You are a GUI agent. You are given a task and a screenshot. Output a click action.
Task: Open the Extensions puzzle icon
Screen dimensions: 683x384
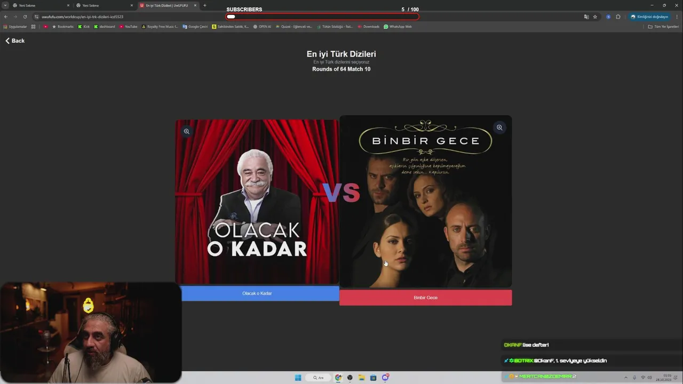coord(618,17)
